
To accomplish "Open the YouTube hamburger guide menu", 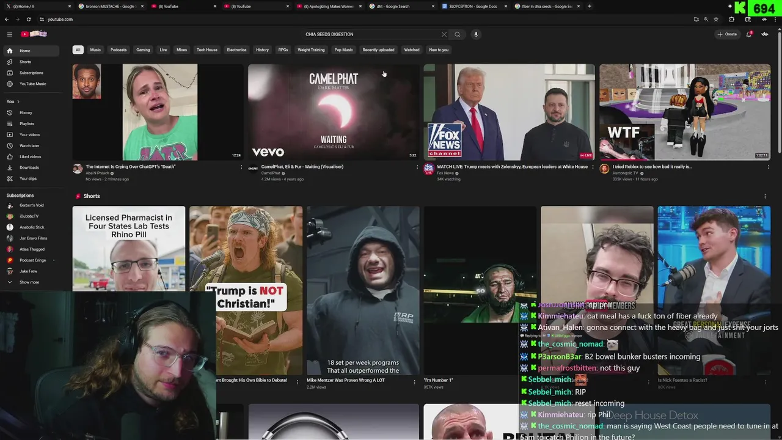I will coord(10,34).
